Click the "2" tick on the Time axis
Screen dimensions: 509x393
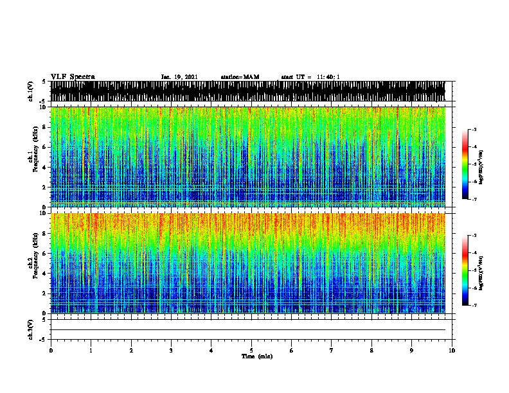click(x=131, y=351)
